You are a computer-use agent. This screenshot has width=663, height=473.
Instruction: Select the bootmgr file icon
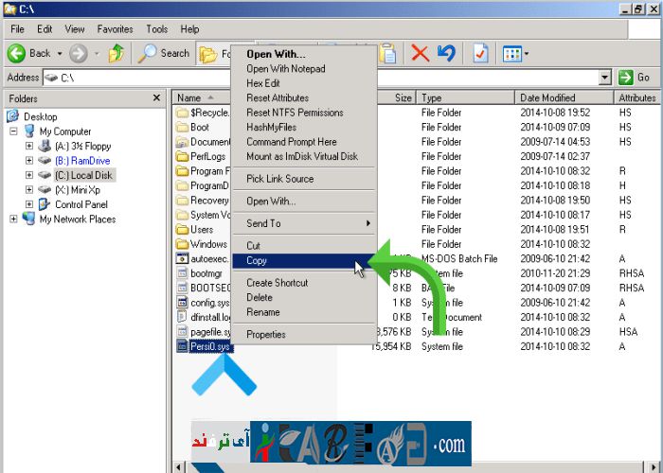tap(183, 273)
